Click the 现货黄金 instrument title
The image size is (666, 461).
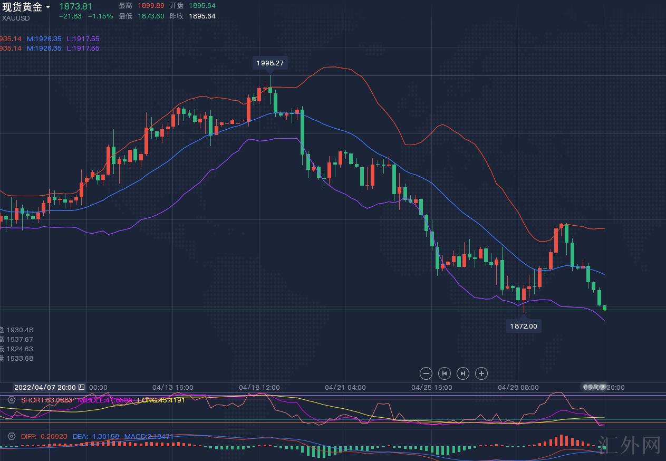pos(22,7)
